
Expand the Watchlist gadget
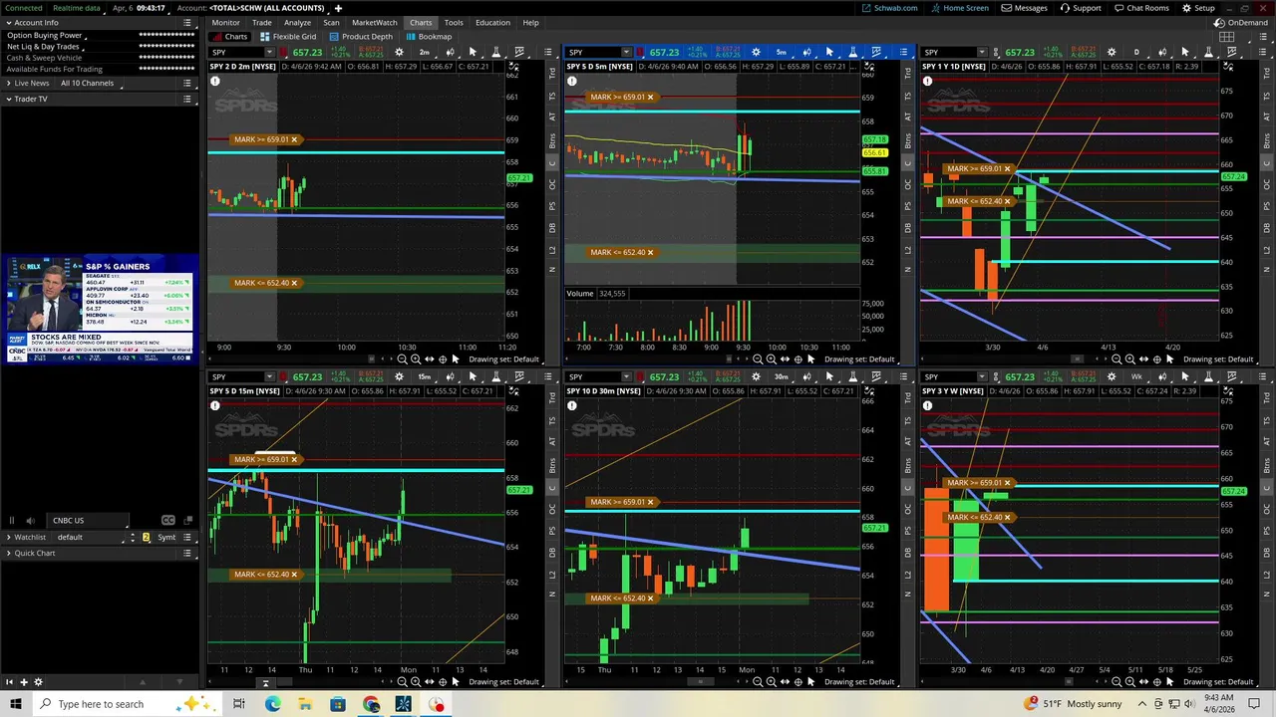coord(9,537)
